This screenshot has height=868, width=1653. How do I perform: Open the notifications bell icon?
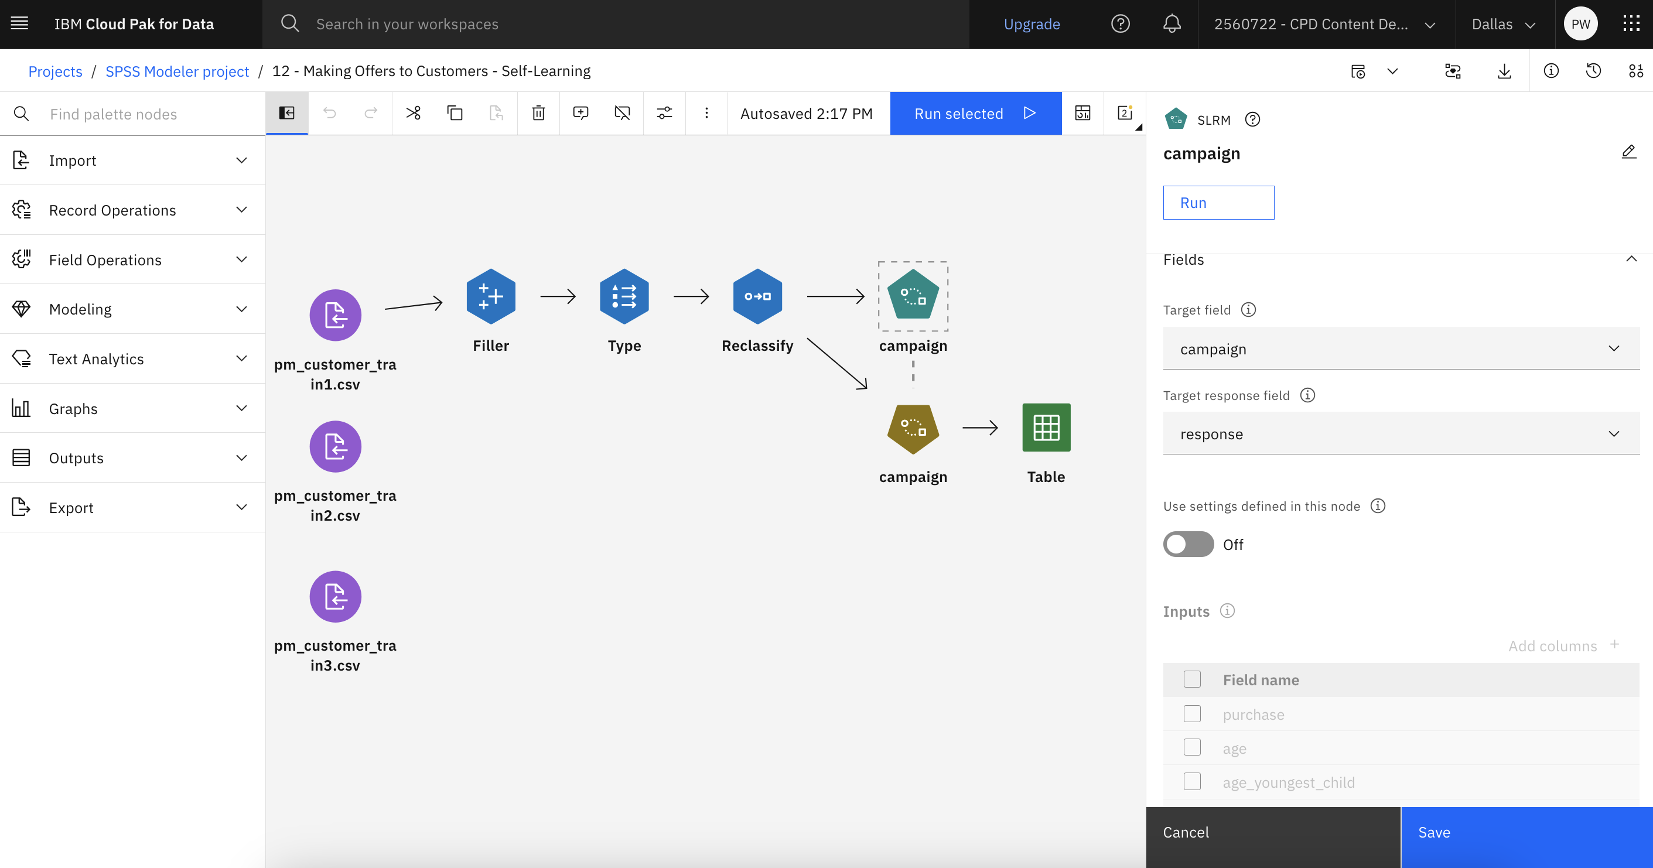tap(1172, 25)
